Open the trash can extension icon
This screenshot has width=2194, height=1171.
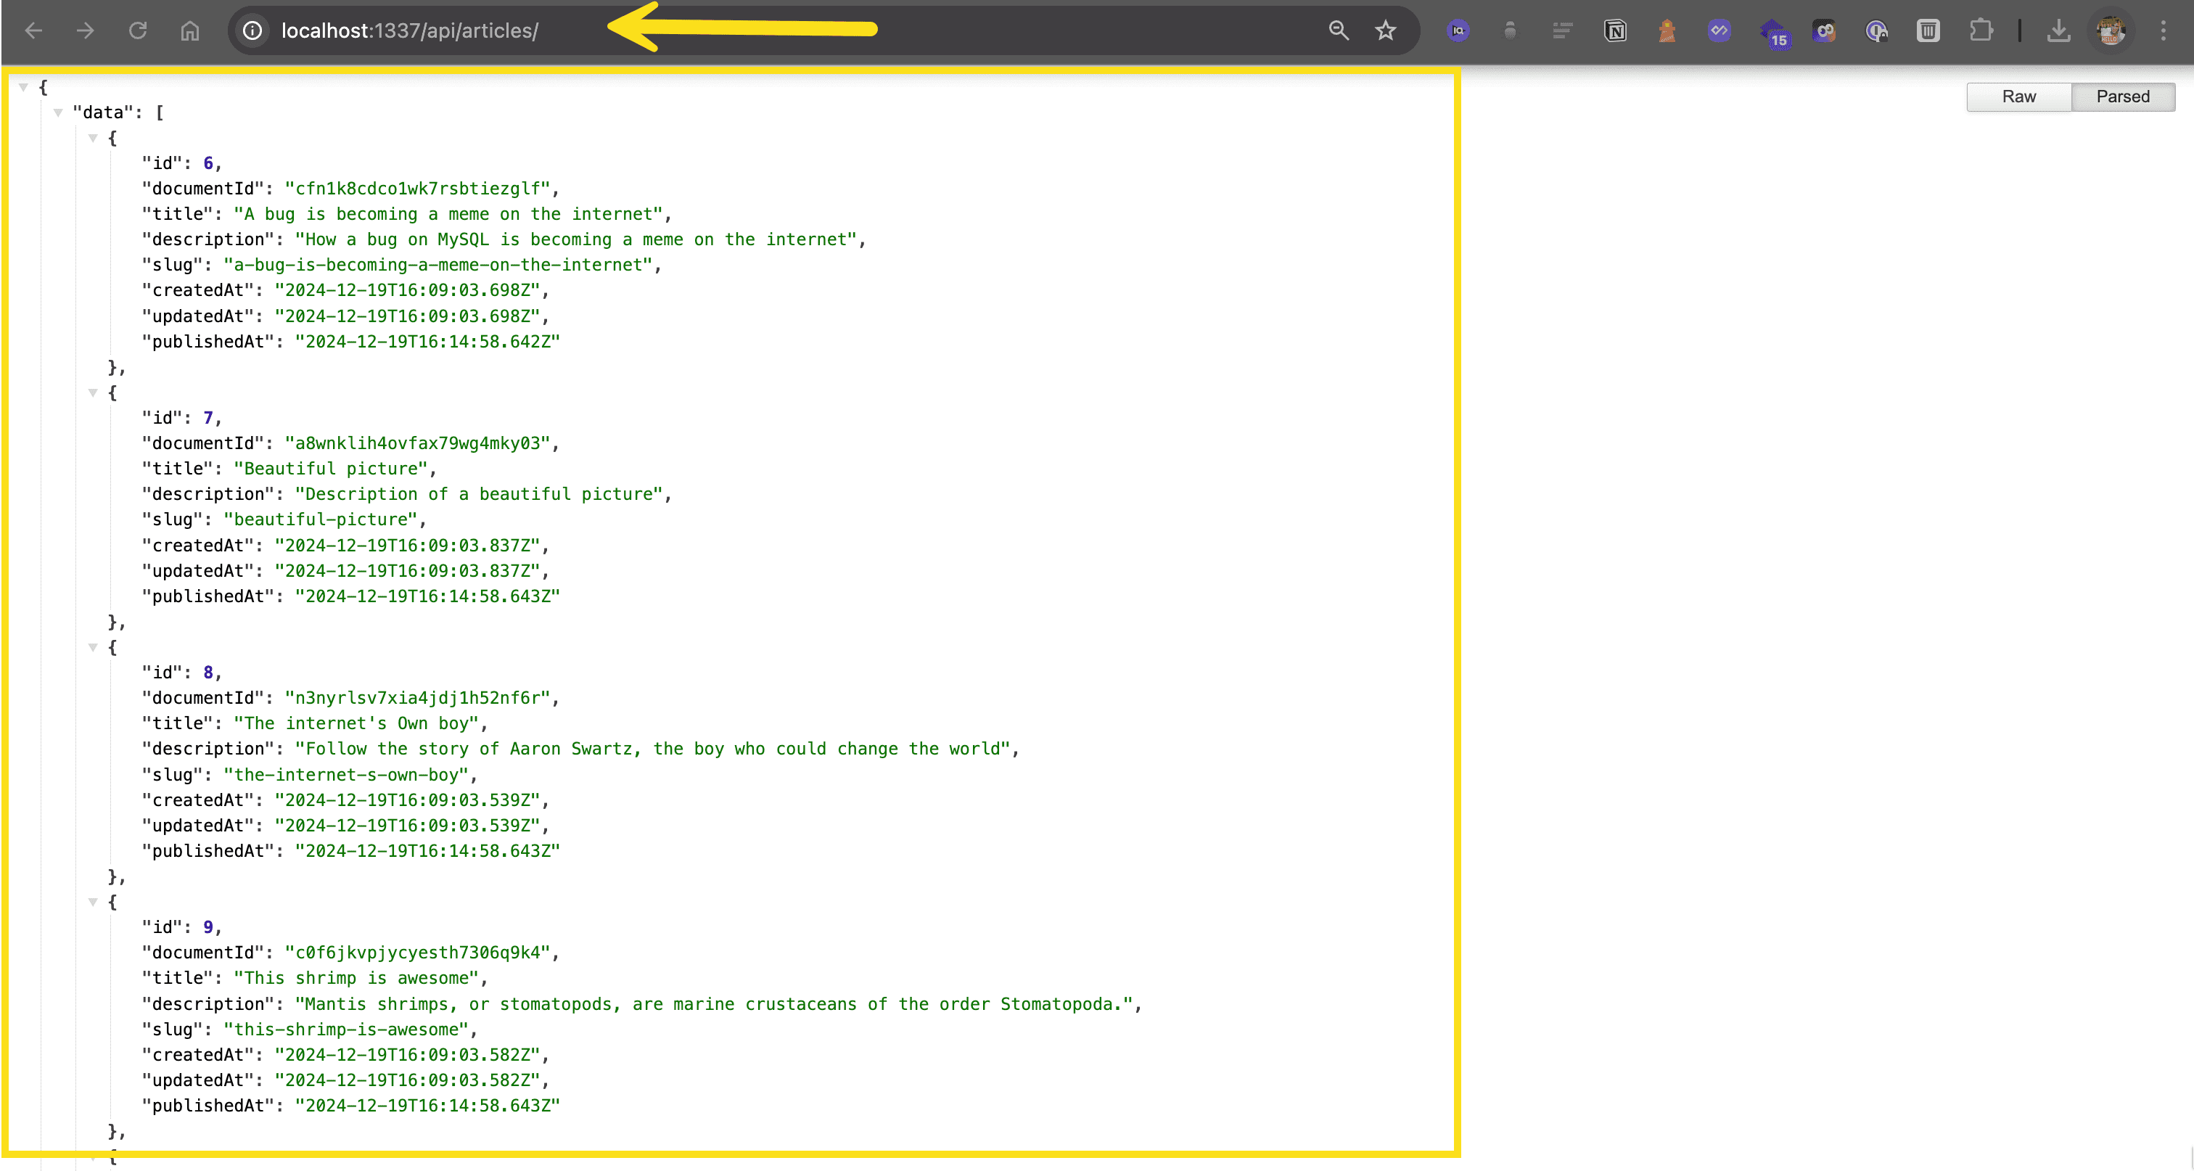(x=1928, y=31)
